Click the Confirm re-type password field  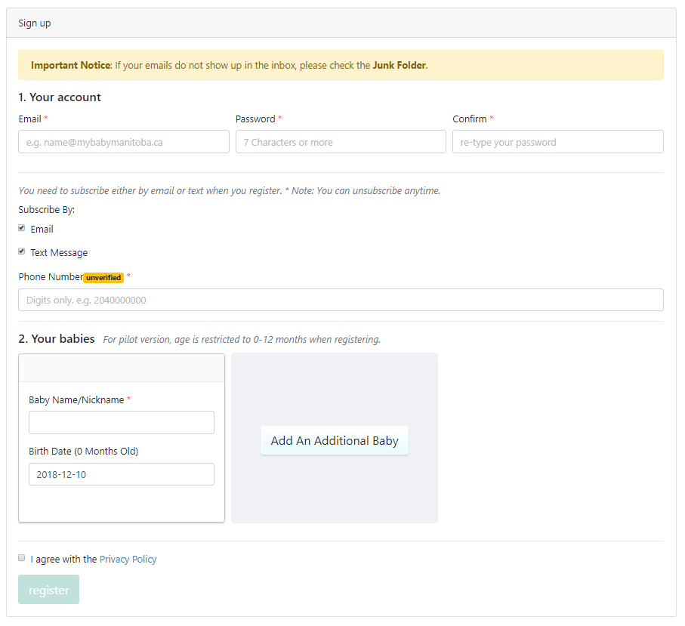pyautogui.click(x=557, y=142)
